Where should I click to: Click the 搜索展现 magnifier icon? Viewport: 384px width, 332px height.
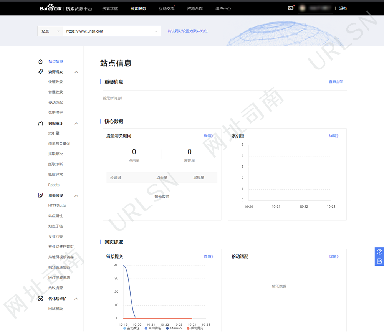(40, 195)
